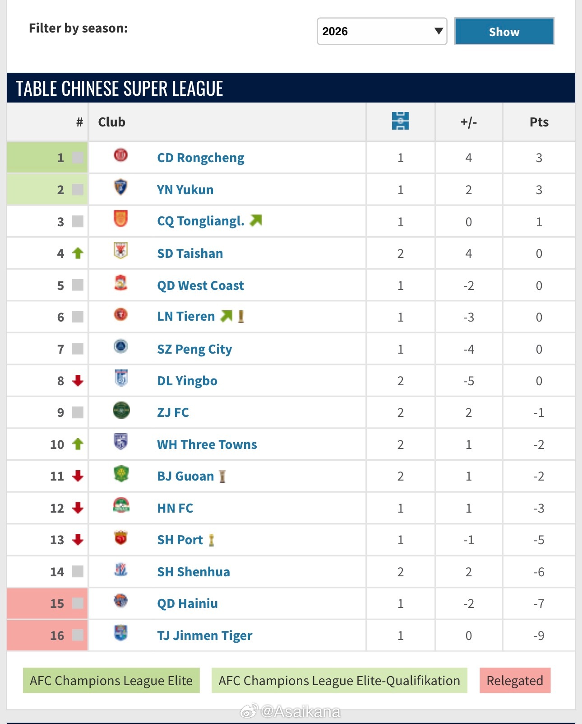The height and width of the screenshot is (724, 582).
Task: Click the SD Taishan club crest
Action: 120,251
